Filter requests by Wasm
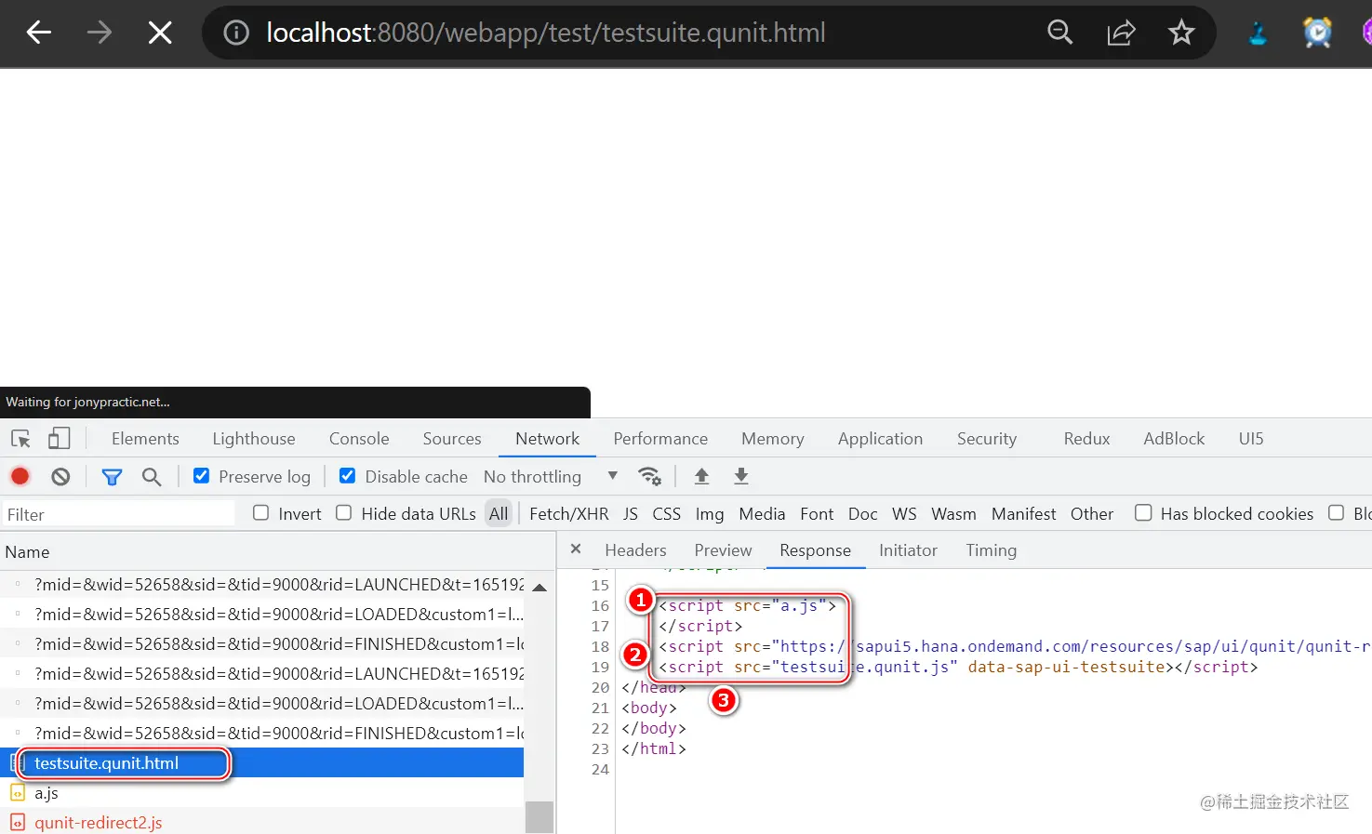The height and width of the screenshot is (834, 1372). (953, 513)
